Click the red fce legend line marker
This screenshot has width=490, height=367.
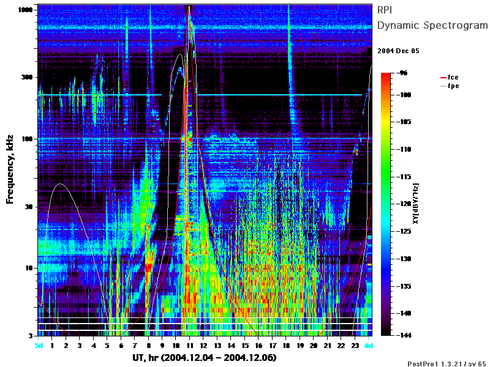click(443, 78)
